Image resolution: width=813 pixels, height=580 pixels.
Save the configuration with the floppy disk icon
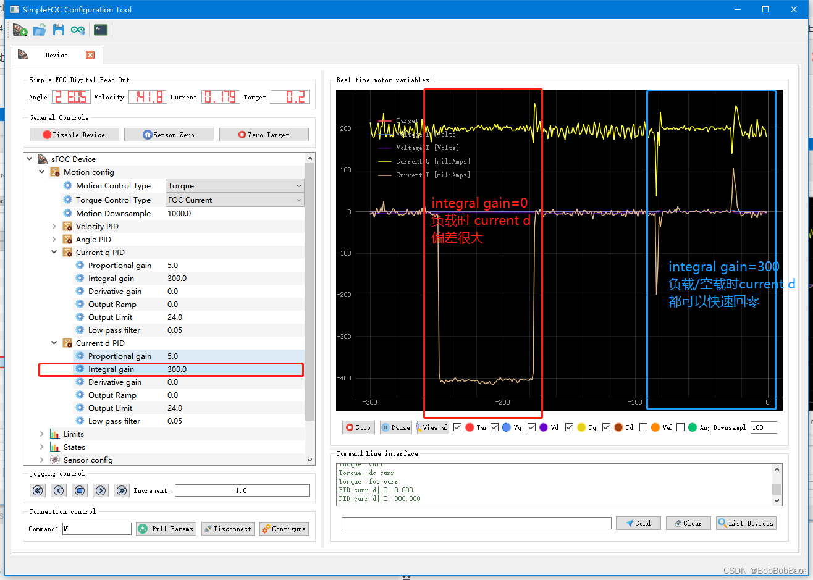click(59, 30)
